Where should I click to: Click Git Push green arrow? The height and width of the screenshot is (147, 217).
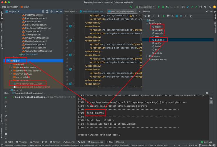[196, 7]
